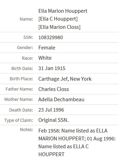Click the name Ella Marion Houppert
This screenshot has height=163, width=124.
click(63, 11)
